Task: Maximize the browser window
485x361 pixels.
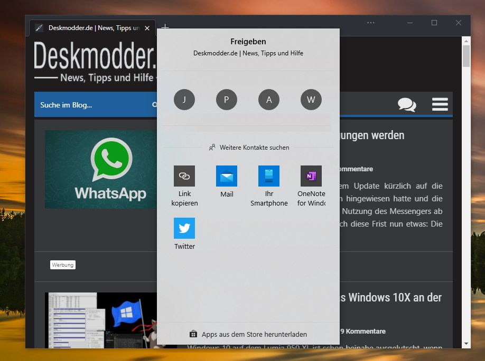Action: pyautogui.click(x=434, y=23)
